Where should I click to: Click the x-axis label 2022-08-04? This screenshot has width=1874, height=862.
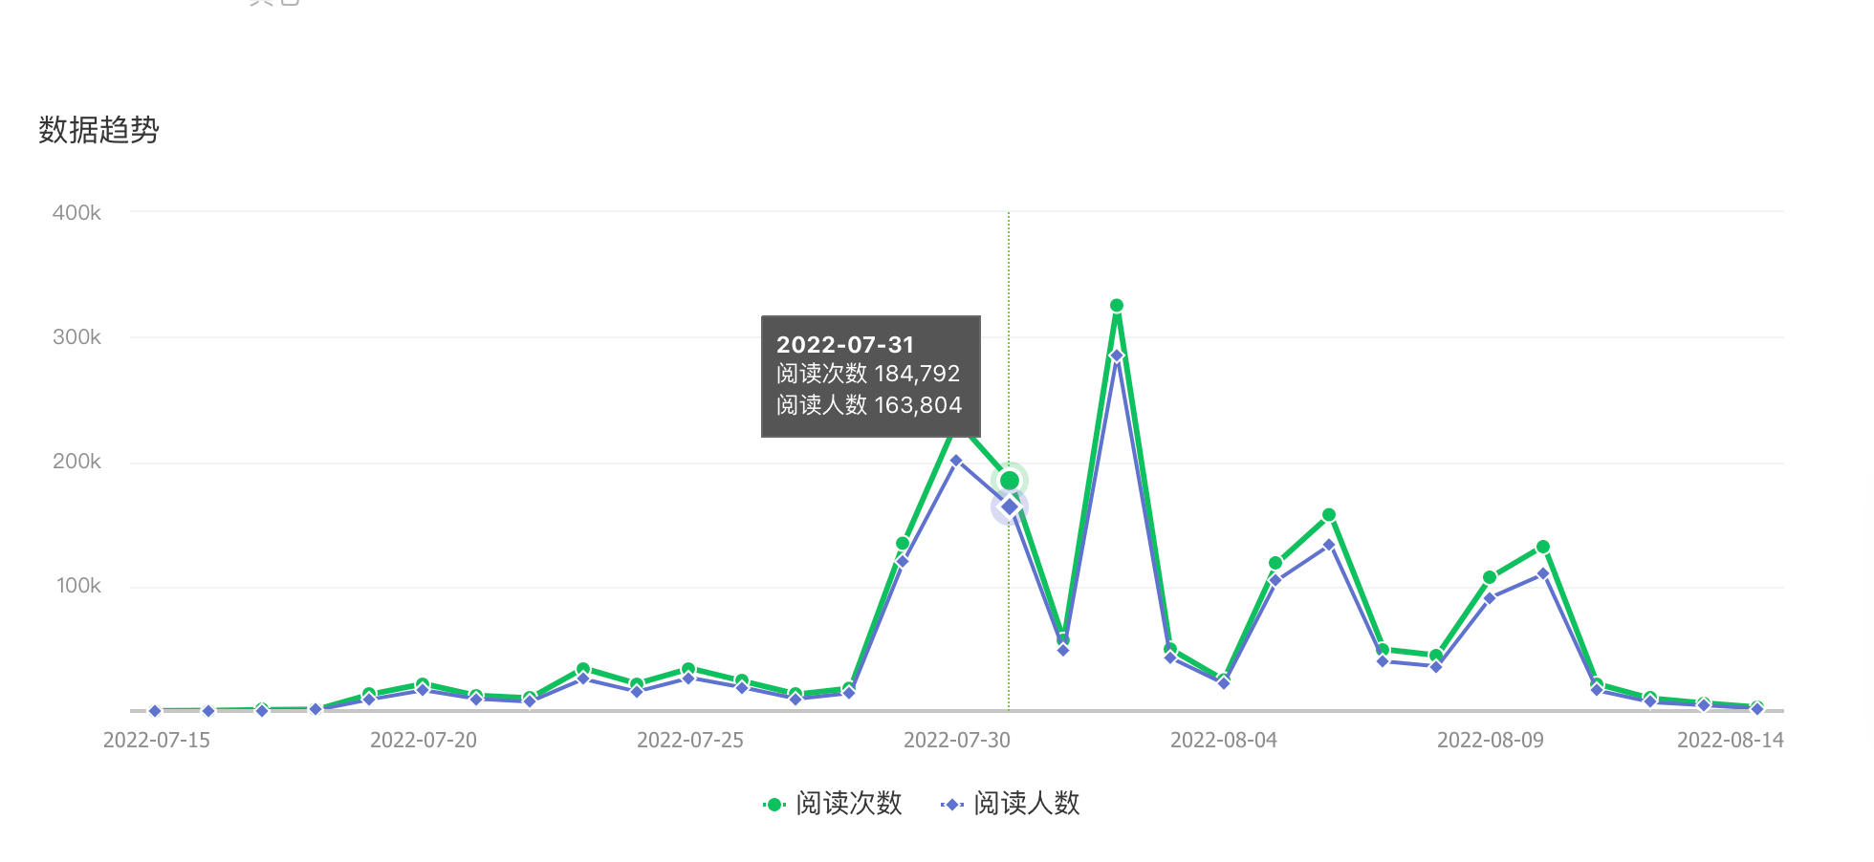pos(1224,741)
